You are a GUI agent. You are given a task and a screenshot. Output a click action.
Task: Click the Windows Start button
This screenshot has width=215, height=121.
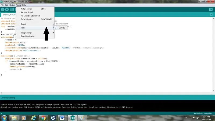[x=4, y=118]
